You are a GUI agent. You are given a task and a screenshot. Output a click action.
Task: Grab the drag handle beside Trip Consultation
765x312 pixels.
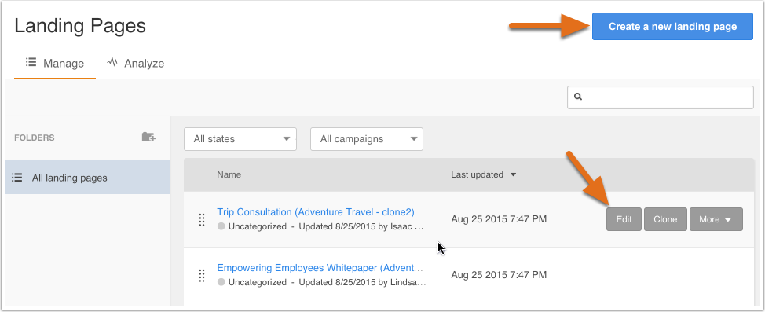tap(202, 220)
